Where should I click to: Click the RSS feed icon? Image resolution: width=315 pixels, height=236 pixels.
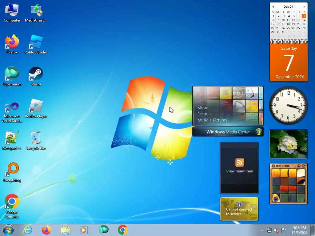tap(239, 163)
